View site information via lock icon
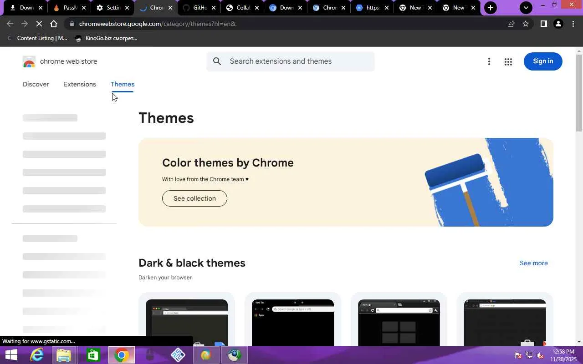The image size is (583, 364). click(72, 24)
